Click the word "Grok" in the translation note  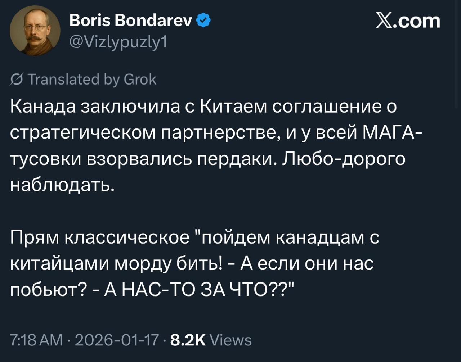click(x=140, y=79)
